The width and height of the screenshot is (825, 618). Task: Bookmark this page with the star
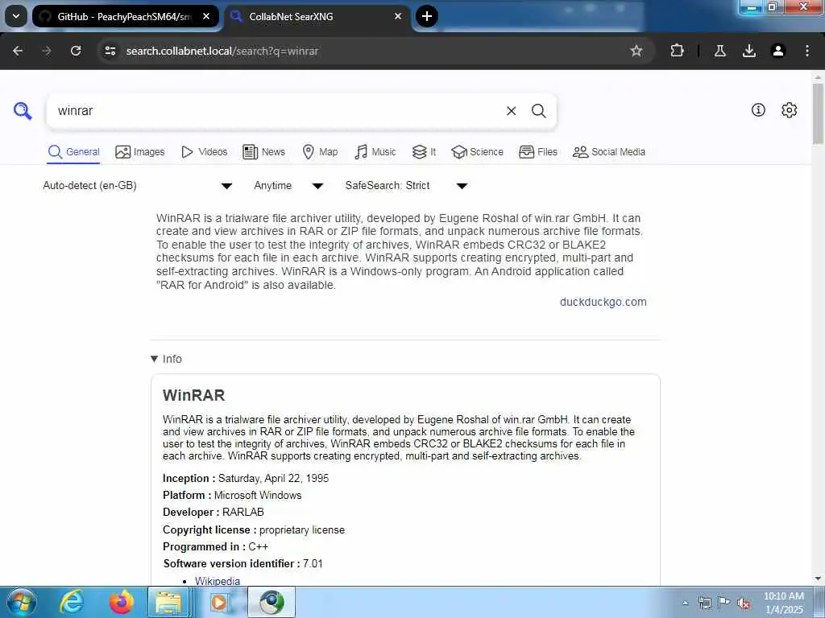[636, 51]
